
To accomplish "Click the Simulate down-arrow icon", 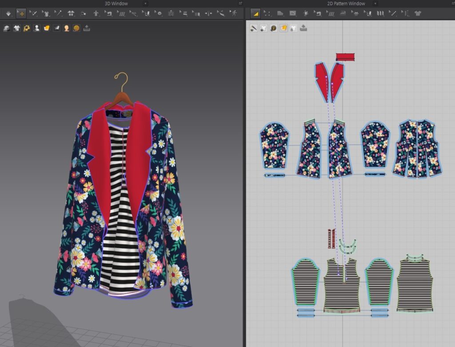I will pyautogui.click(x=8, y=14).
